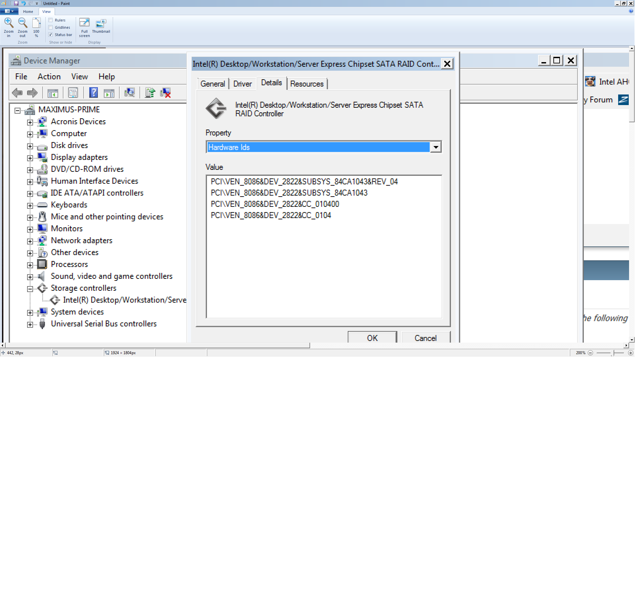This screenshot has height=596, width=636.
Task: Open the Property dropdown showing Hardware Ids
Action: click(436, 147)
